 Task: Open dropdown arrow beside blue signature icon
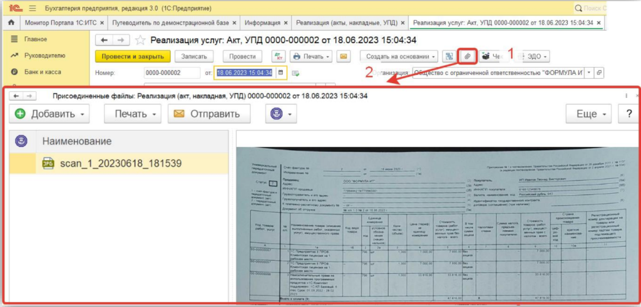[x=290, y=114]
